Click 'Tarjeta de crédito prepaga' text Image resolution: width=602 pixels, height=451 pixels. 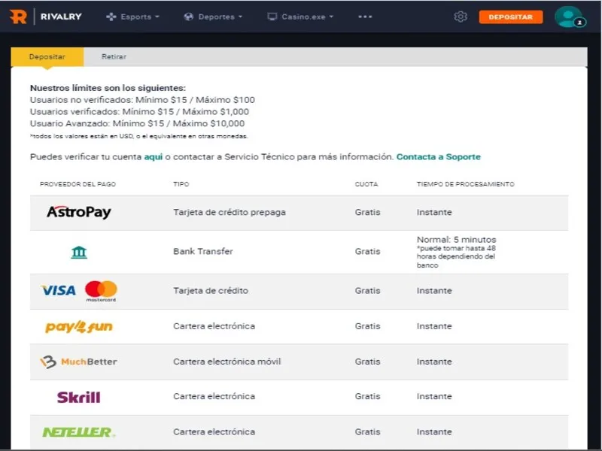point(230,212)
